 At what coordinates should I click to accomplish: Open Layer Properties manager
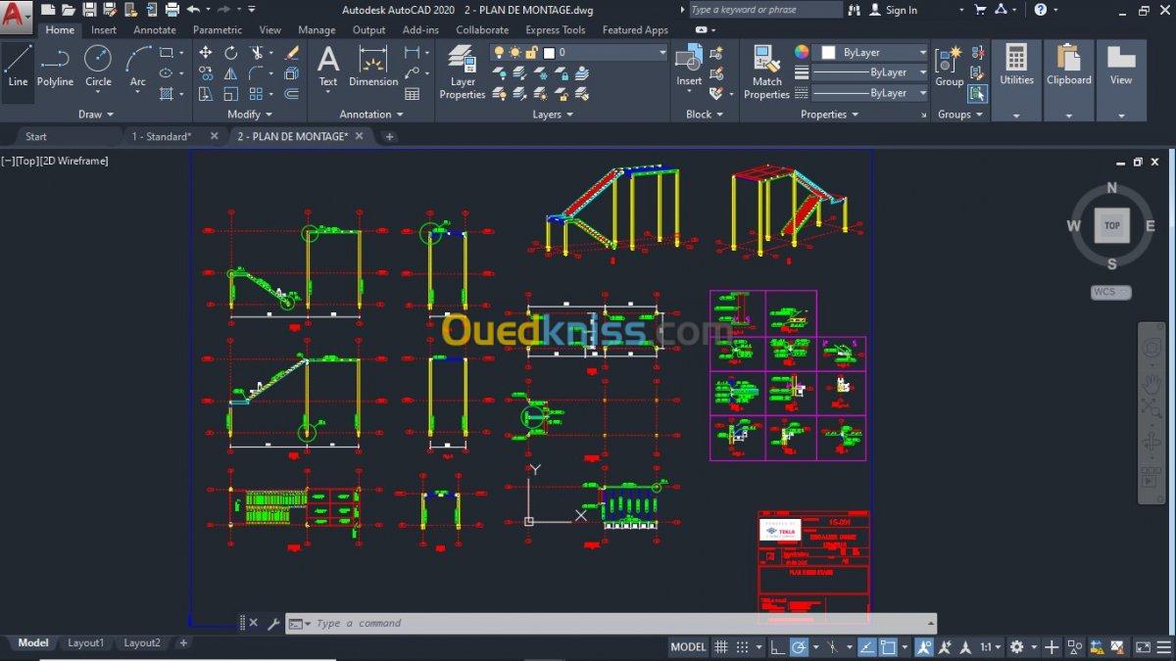tap(463, 71)
